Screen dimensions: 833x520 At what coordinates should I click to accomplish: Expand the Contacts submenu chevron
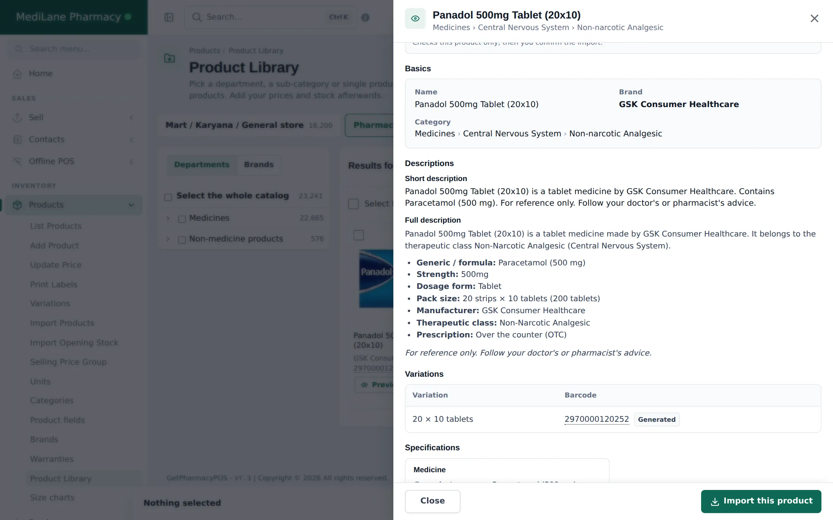(132, 140)
